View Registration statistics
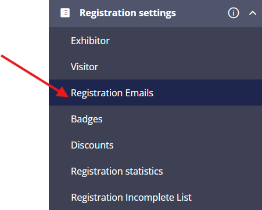The height and width of the screenshot is (210, 262). click(x=156, y=171)
